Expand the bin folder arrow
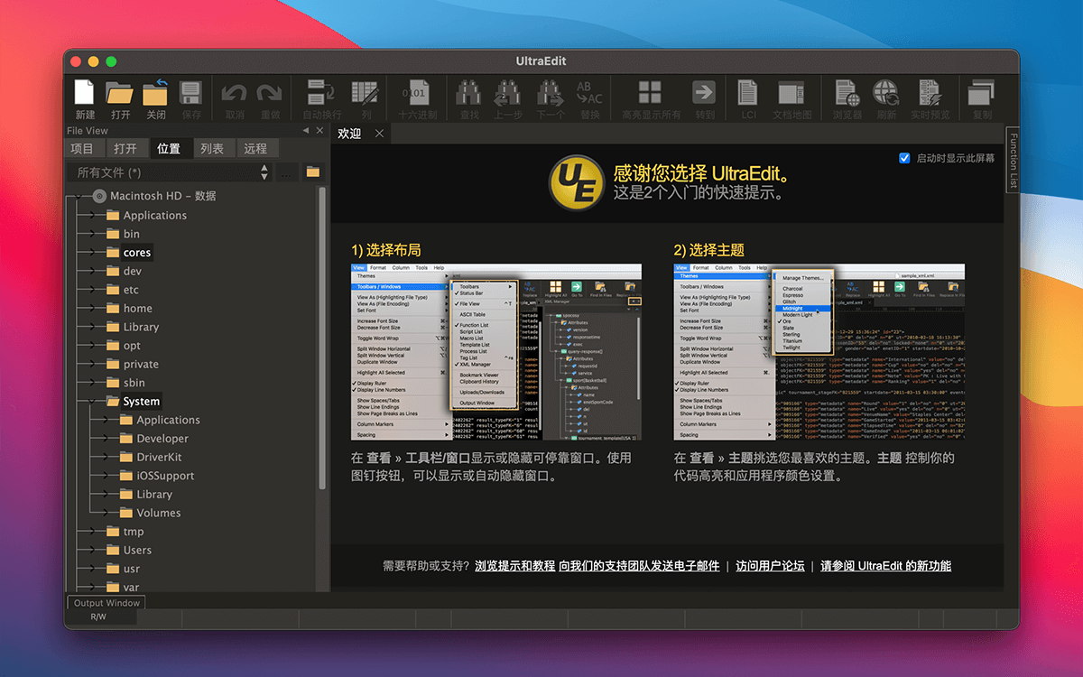The width and height of the screenshot is (1083, 677). point(94,234)
